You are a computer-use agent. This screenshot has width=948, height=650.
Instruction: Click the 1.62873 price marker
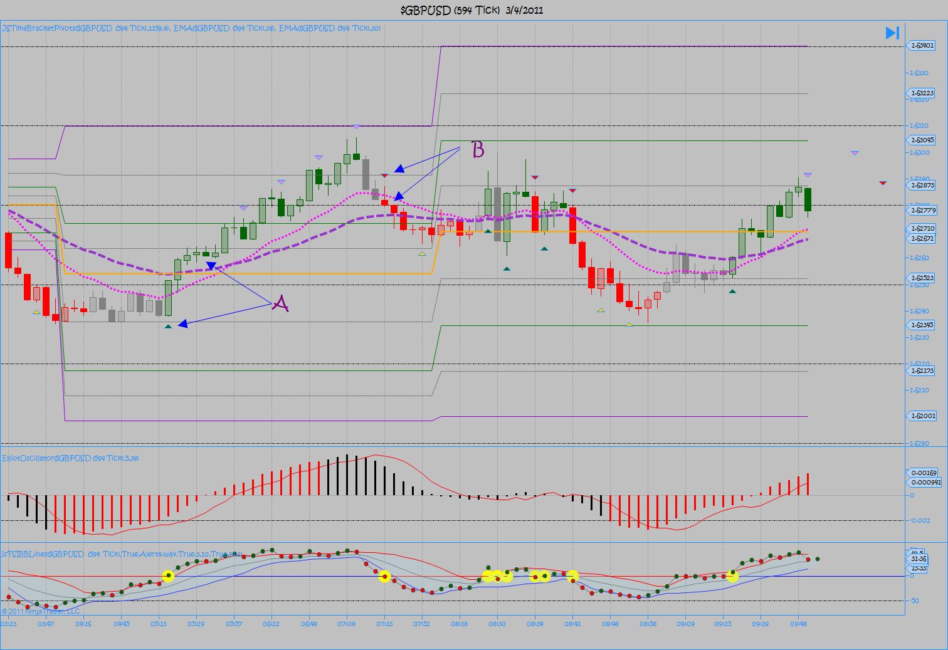pyautogui.click(x=922, y=186)
